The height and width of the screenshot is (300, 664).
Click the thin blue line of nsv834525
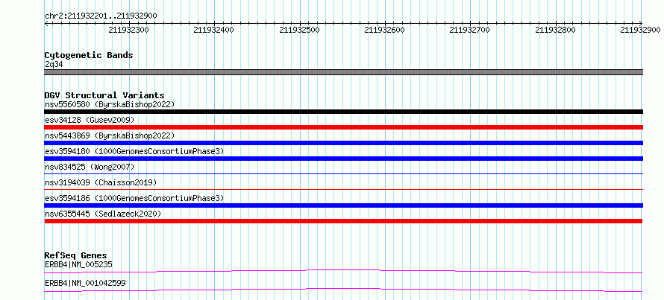click(x=343, y=173)
